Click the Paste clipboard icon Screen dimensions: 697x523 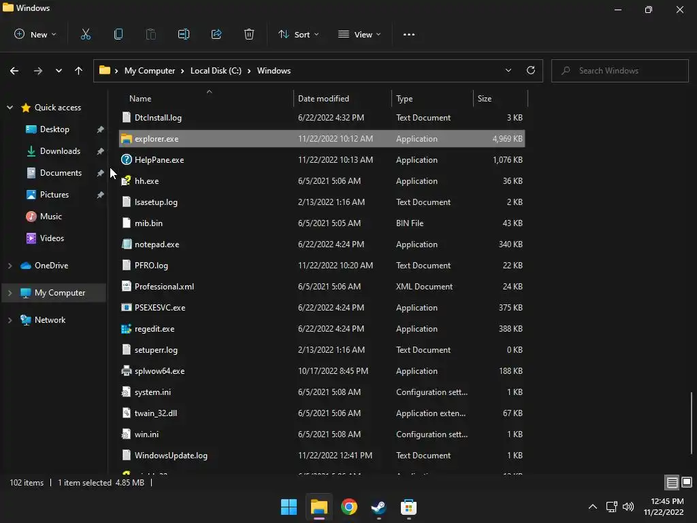pos(150,34)
